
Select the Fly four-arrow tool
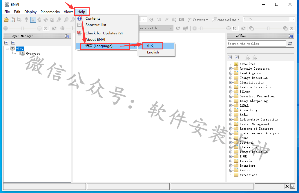[x=46, y=20]
